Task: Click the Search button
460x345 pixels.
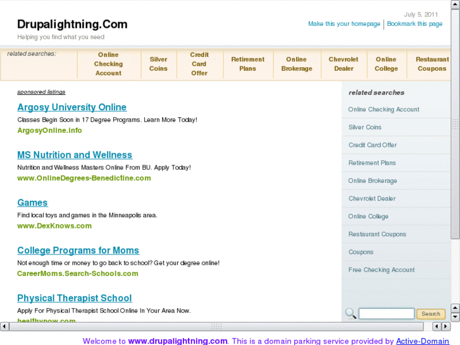Action: click(x=431, y=313)
